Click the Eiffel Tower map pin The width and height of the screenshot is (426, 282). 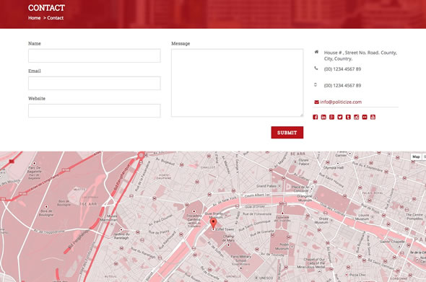214,224
